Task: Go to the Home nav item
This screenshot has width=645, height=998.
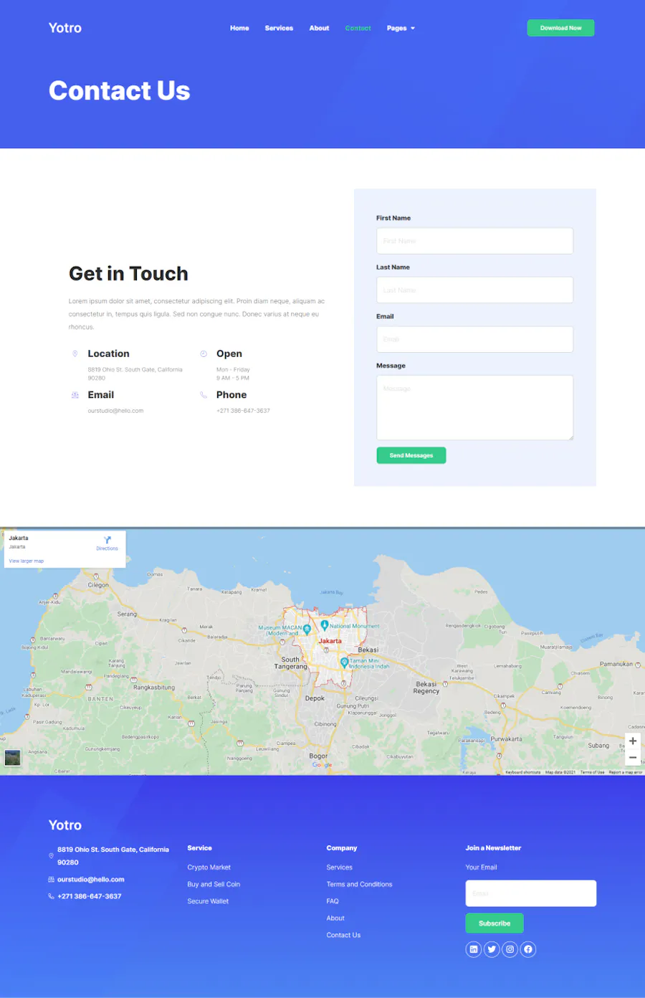Action: [239, 29]
